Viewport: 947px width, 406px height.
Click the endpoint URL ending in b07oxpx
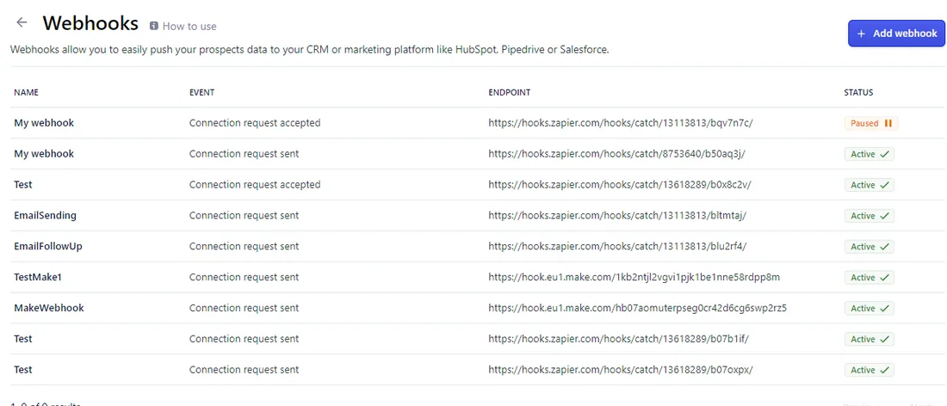[620, 369]
